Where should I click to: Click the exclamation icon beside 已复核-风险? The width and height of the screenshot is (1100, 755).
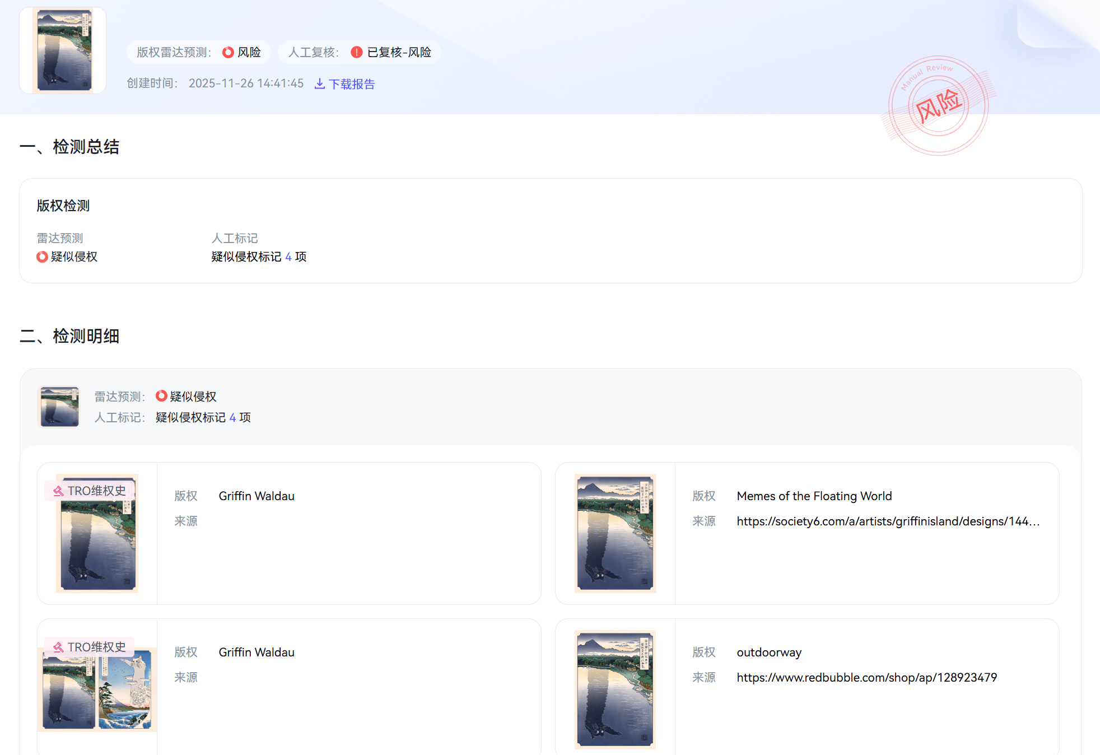357,52
